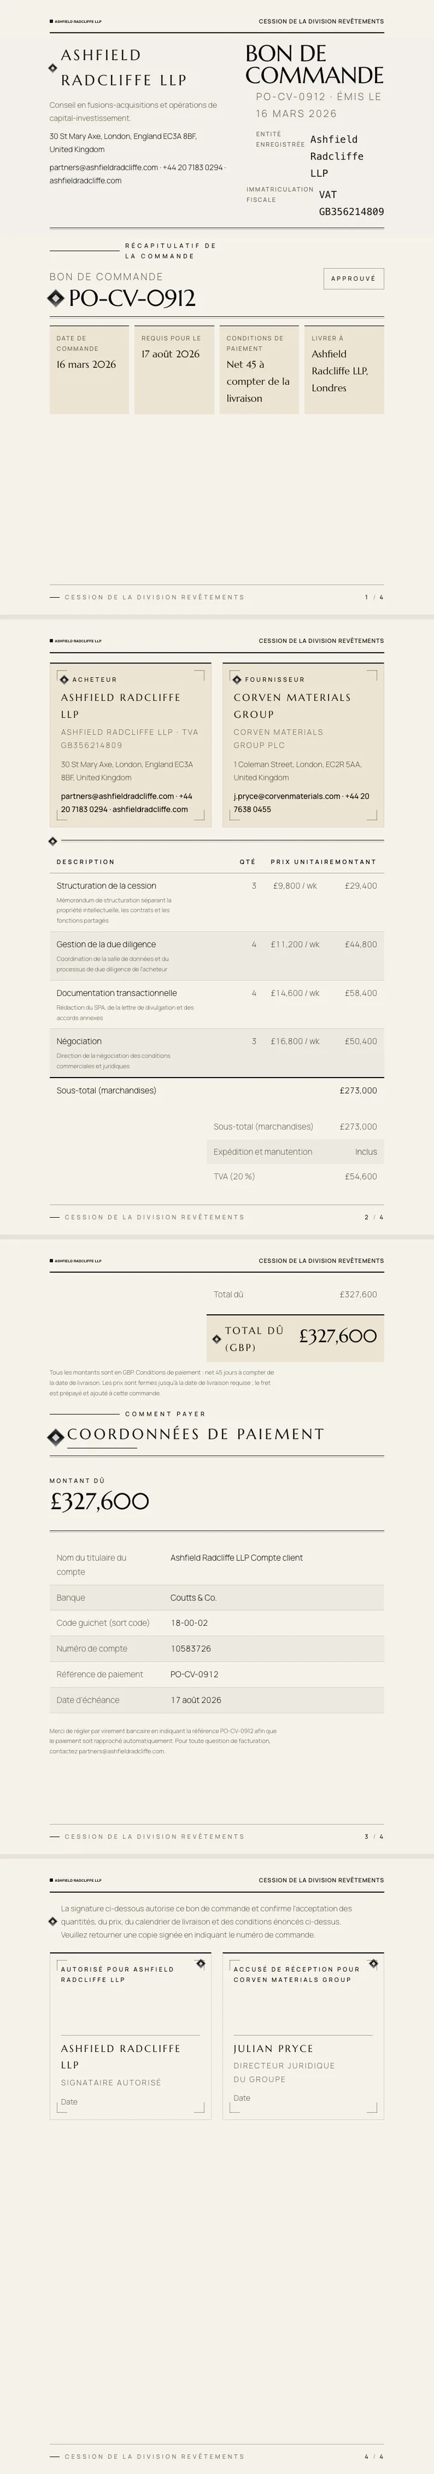
Task: Click the diamond icon in the Acheteur card
Action: 64,679
